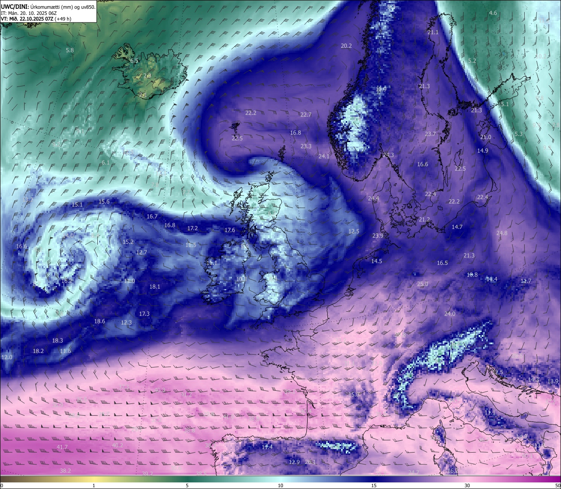Image resolution: width=561 pixels, height=489 pixels.
Task: Select the 11.7 value label
Action: pyautogui.click(x=526, y=281)
